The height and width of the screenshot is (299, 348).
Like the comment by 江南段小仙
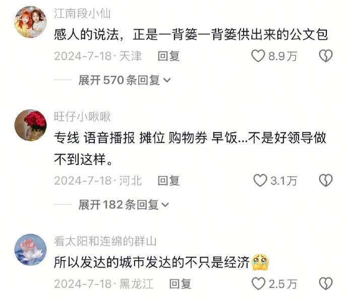click(x=258, y=56)
